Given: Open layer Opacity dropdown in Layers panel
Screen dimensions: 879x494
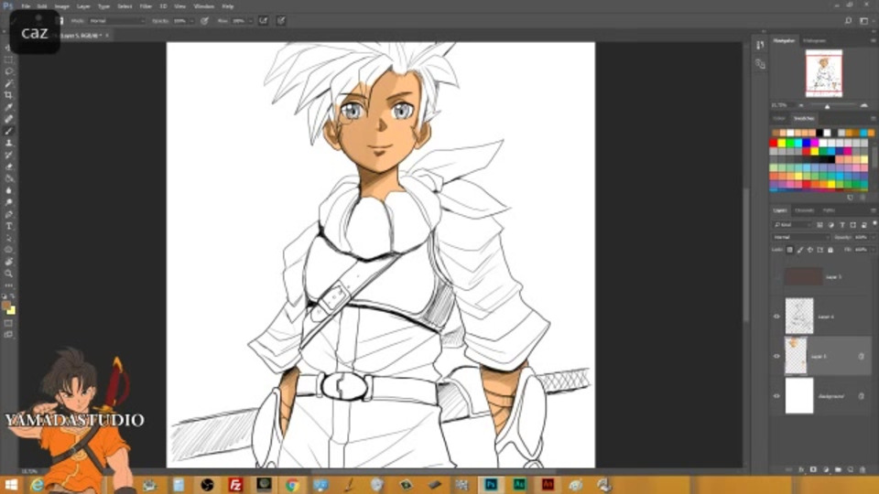Looking at the screenshot, I should click(874, 238).
